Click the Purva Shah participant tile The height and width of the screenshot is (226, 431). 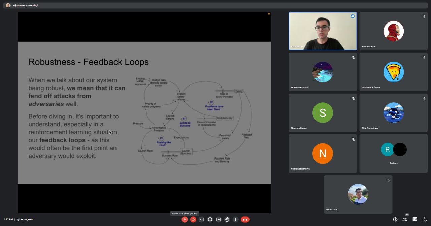(358, 194)
